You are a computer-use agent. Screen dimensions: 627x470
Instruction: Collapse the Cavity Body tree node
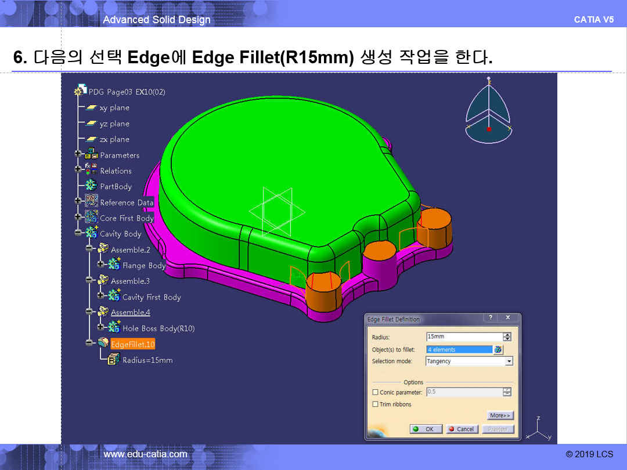pyautogui.click(x=78, y=233)
